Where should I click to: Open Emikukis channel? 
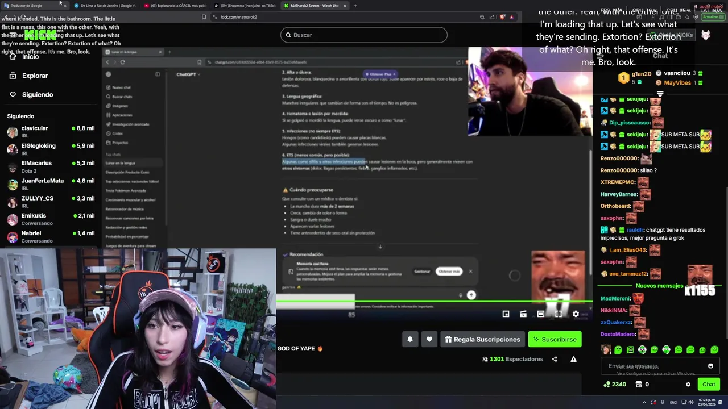(x=51, y=219)
